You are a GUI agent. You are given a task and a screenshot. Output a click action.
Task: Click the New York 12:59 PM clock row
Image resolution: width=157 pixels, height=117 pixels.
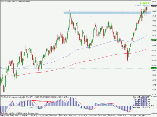(x=141, y=107)
